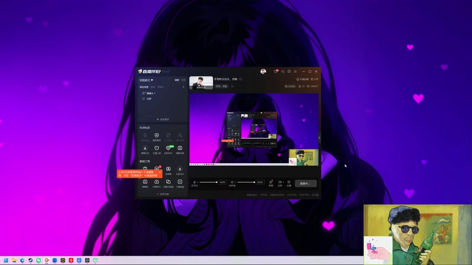Select the first scene tab
This screenshot has width=472, height=265.
[x=143, y=87]
